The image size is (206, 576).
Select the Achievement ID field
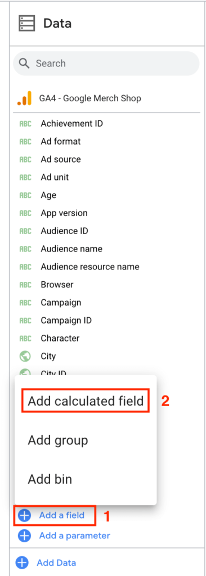coord(71,123)
